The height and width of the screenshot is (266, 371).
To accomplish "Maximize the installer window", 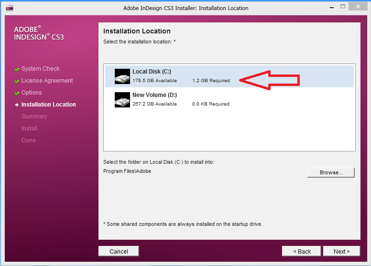I will click(343, 7).
